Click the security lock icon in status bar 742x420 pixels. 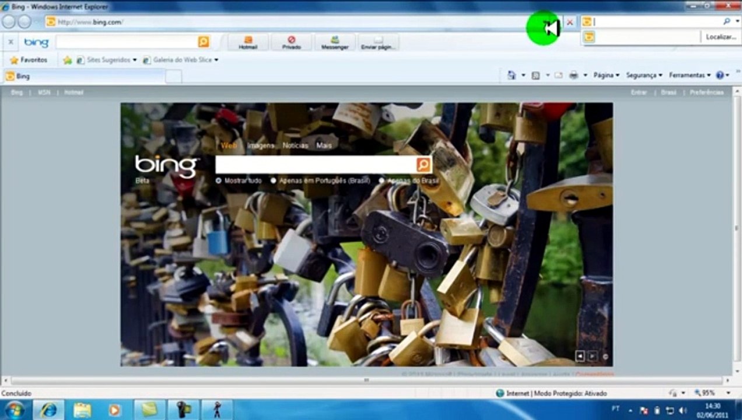(674, 393)
